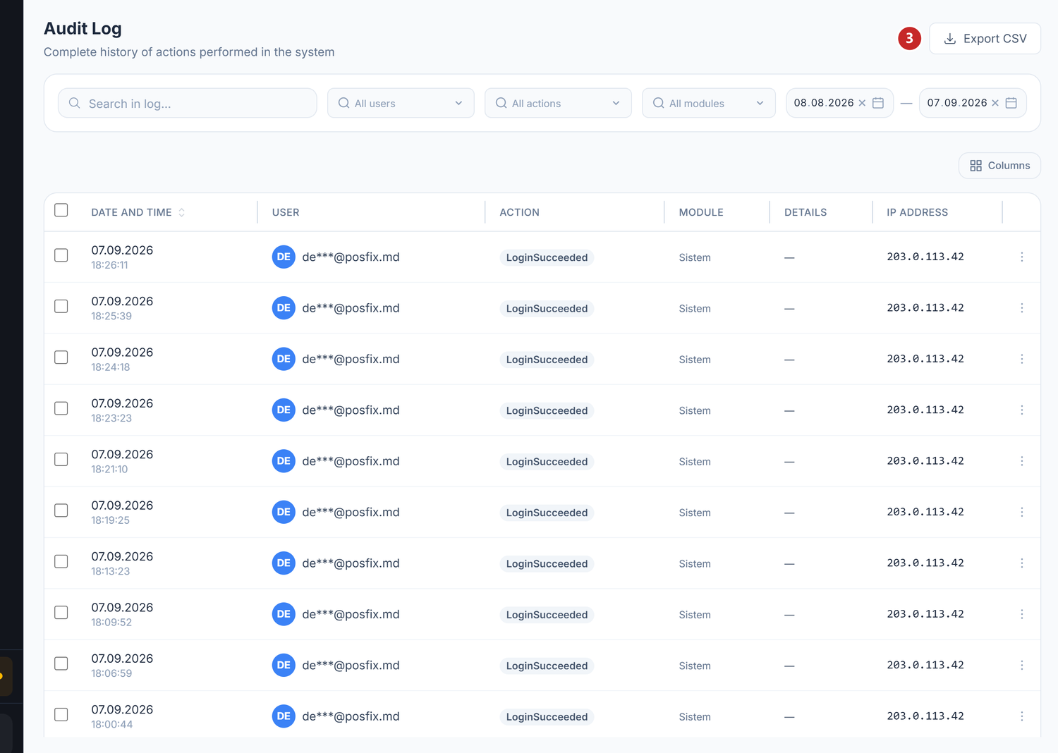Screen dimensions: 1058x753
Task: Expand the All actions filter dropdown
Action: coord(558,103)
